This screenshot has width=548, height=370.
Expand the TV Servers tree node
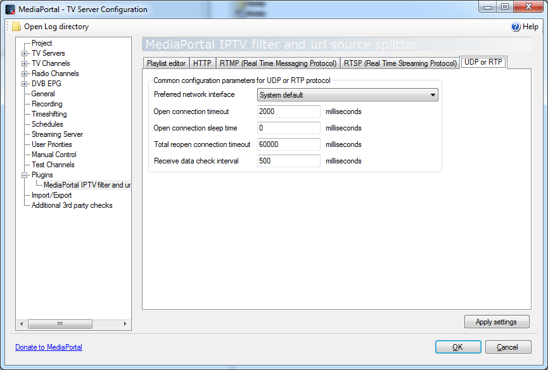click(x=25, y=53)
